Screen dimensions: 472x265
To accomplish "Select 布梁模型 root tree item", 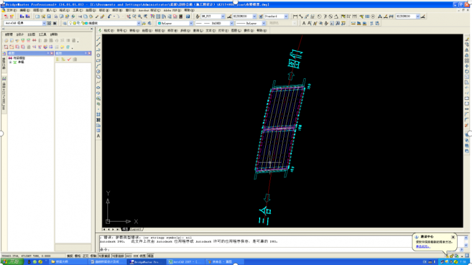I will [x=19, y=58].
